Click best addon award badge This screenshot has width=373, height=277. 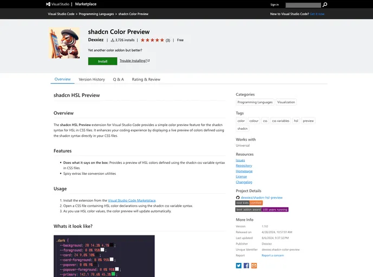click(262, 209)
